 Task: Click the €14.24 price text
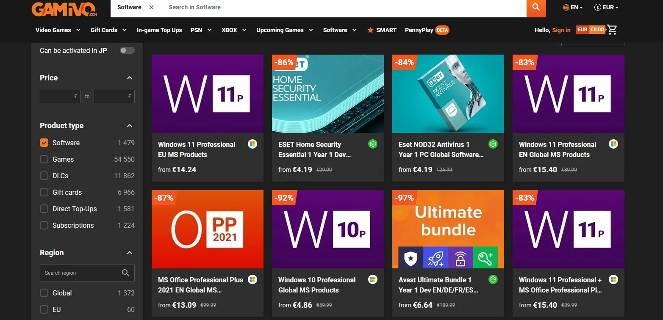[x=184, y=170]
